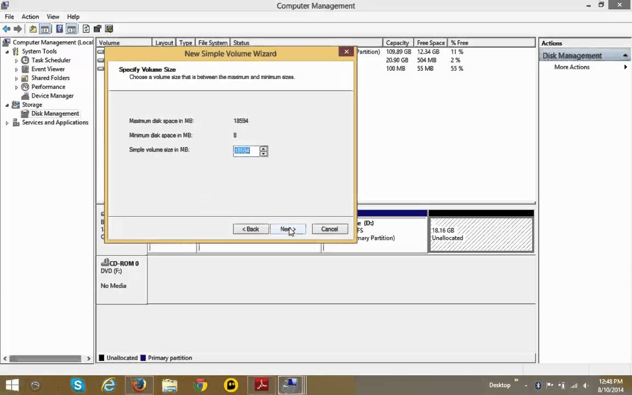This screenshot has height=395, width=632.
Task: Click the Back button in wizard
Action: pyautogui.click(x=251, y=229)
